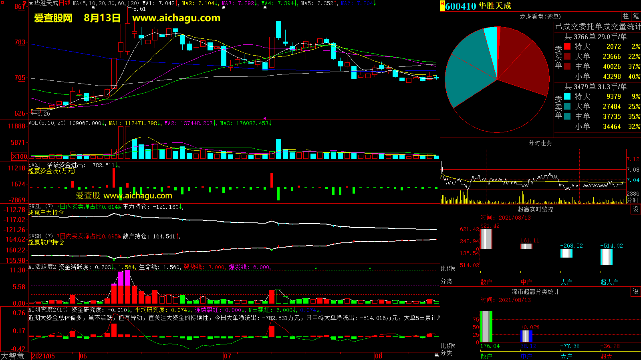Click the yellow R badge beside 600410

[442, 6]
